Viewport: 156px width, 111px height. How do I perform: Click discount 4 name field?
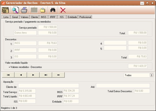[115, 43]
